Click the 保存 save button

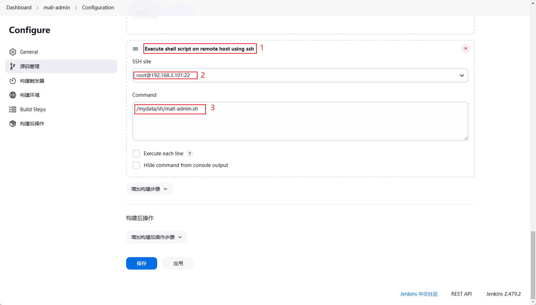[x=142, y=263]
